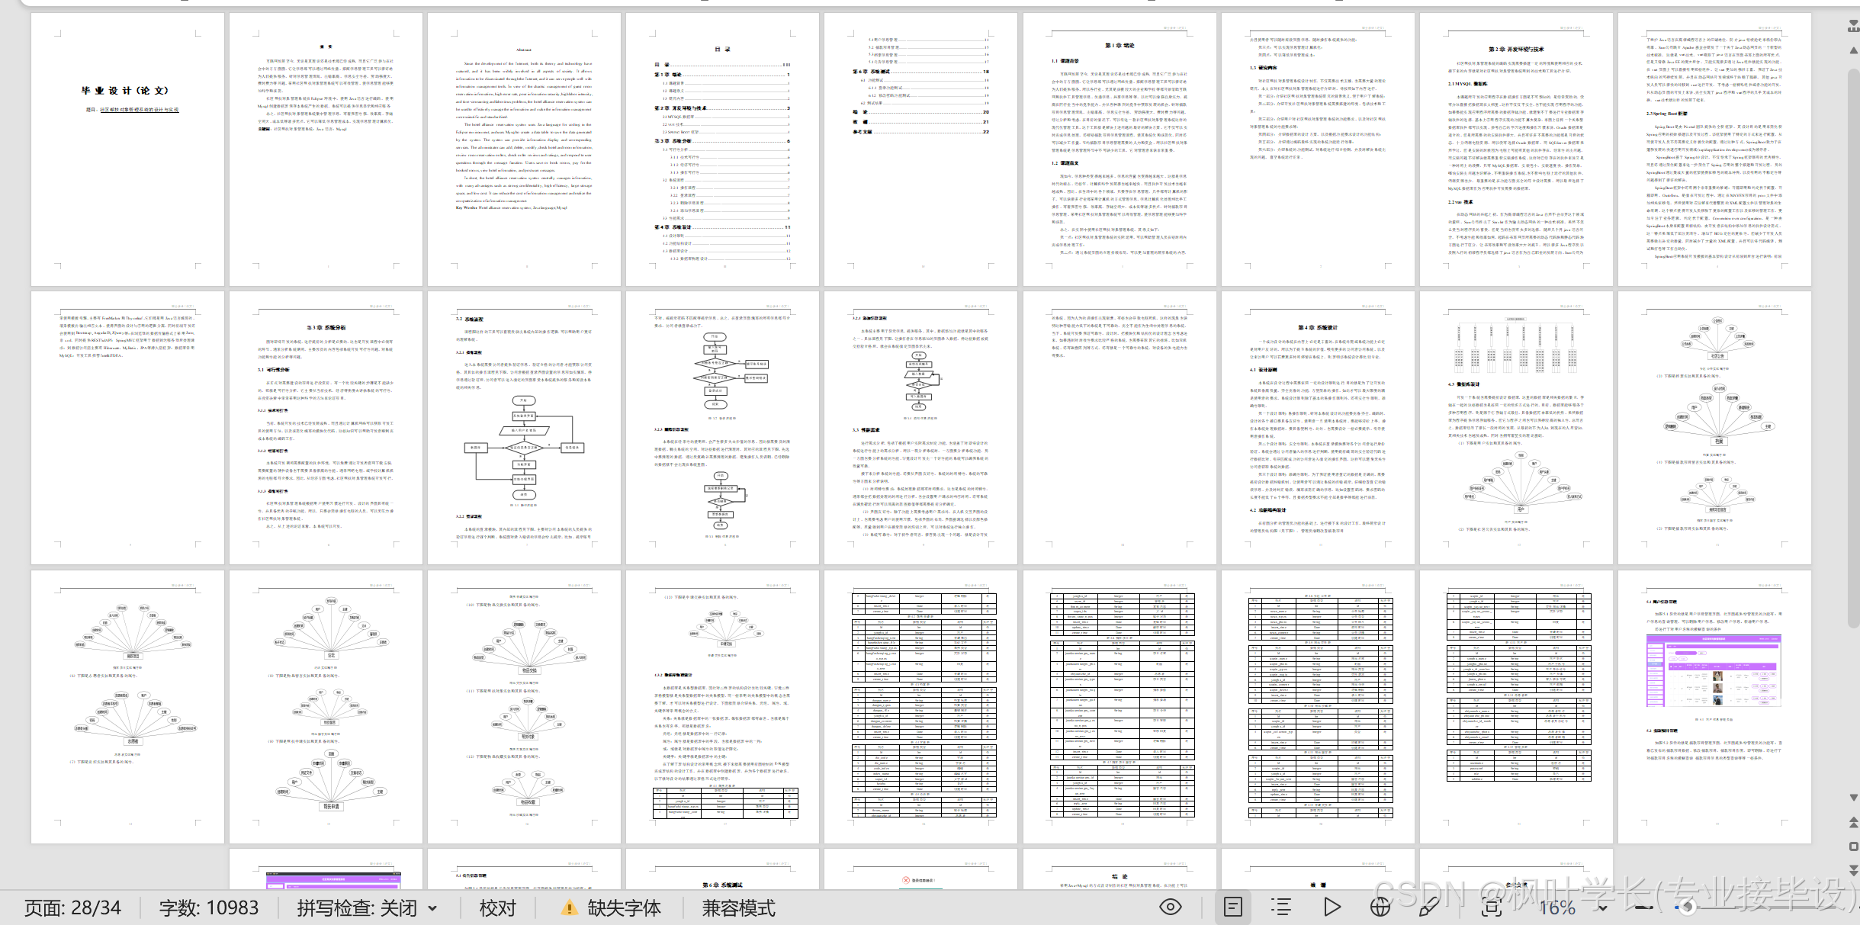Click heading 第3章 系统分析
Viewport: 1860px width, 925px height.
click(326, 328)
